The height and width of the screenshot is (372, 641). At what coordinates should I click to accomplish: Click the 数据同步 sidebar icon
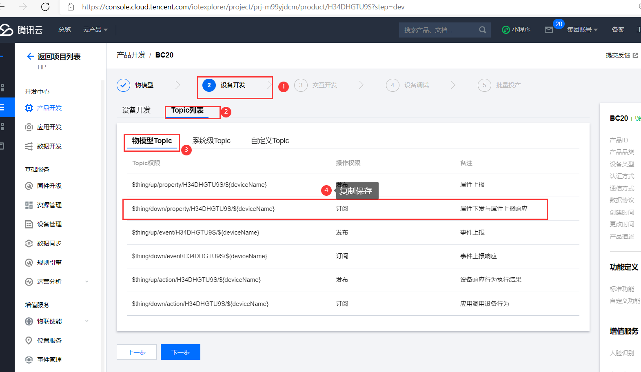[x=29, y=244]
